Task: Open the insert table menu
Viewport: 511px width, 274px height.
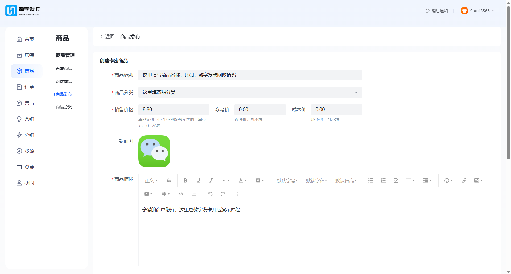Action: 166,194
